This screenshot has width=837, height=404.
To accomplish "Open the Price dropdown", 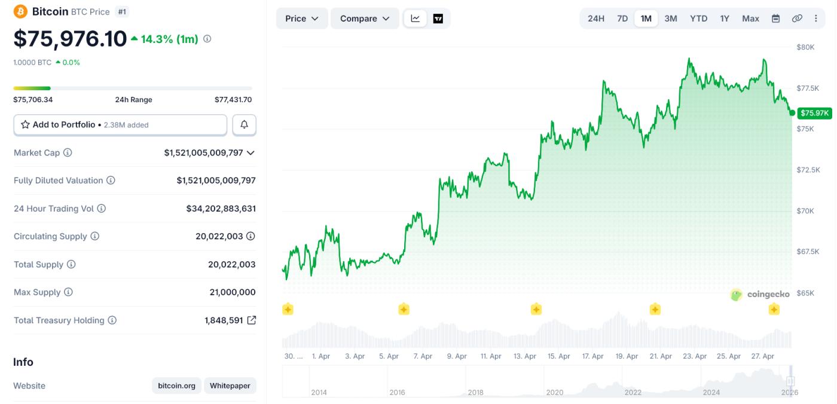I will point(301,19).
